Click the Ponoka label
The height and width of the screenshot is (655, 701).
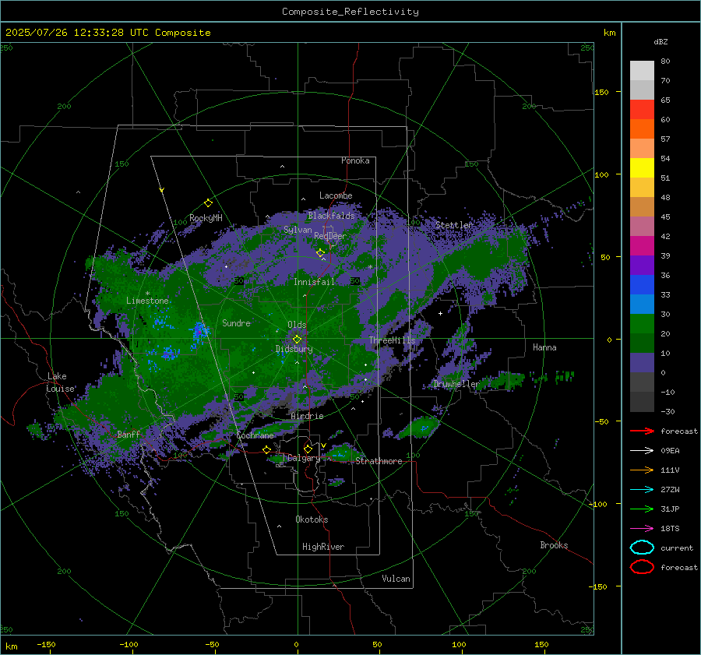355,160
